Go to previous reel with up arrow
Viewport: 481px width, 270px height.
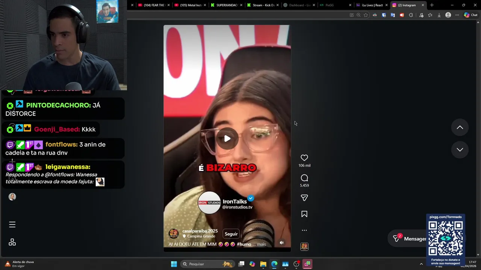[460, 127]
